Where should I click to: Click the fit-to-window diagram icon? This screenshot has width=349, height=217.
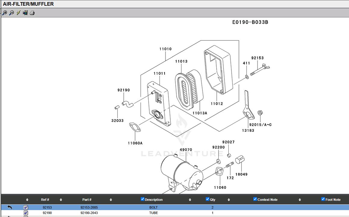25,13
